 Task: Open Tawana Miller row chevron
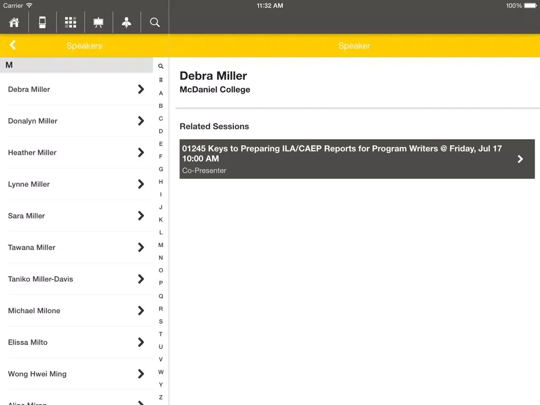141,247
